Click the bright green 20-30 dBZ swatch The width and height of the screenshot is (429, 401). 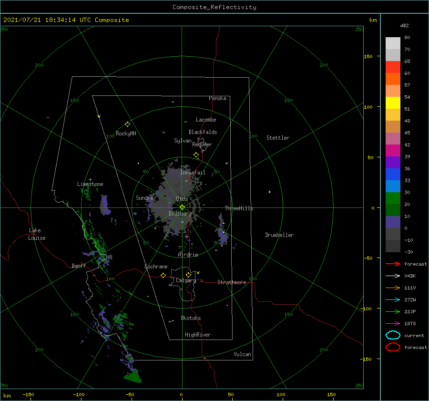(393, 198)
